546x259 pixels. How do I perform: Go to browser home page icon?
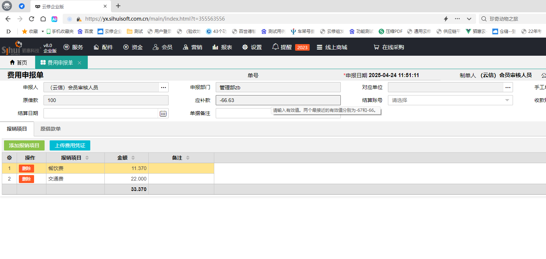click(x=43, y=19)
